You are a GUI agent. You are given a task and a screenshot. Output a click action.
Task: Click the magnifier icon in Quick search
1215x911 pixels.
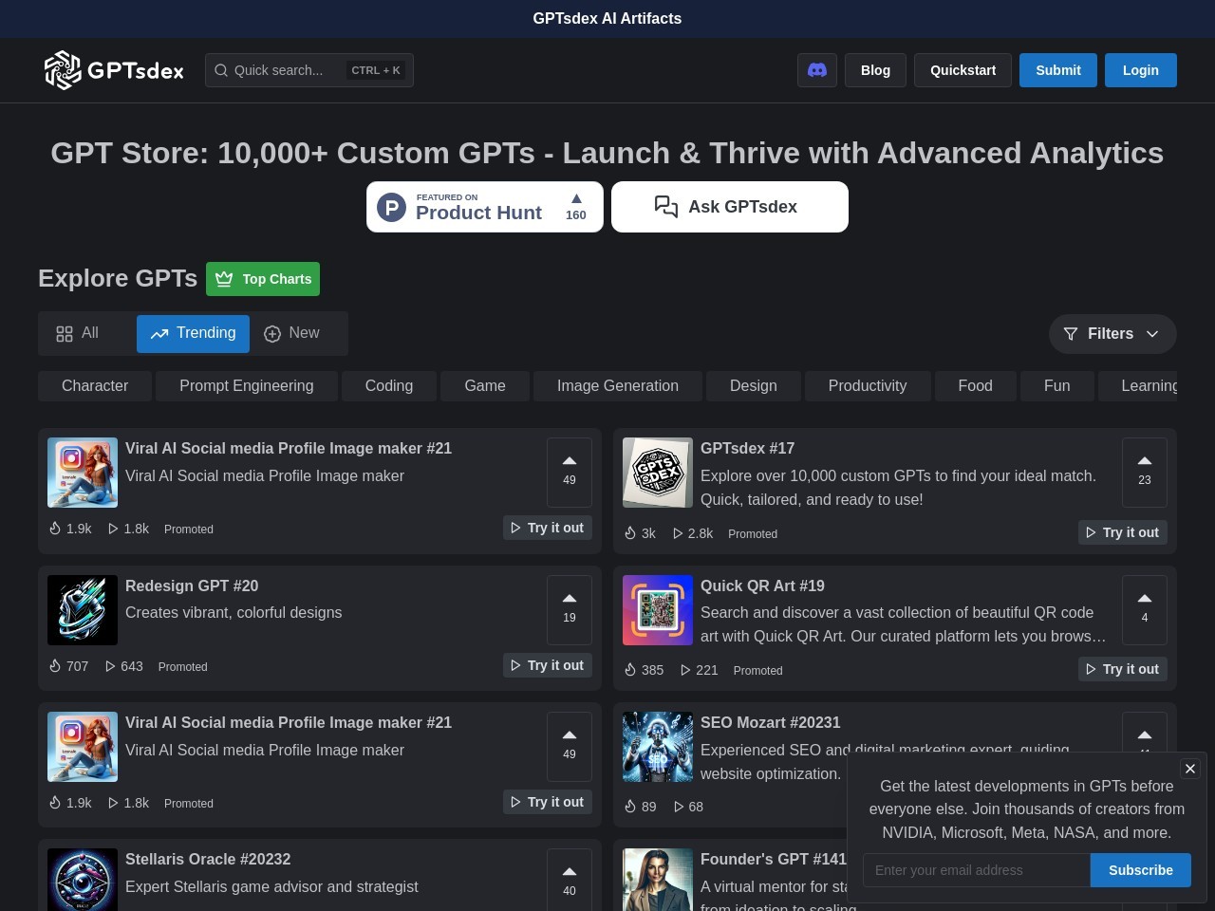click(x=221, y=70)
